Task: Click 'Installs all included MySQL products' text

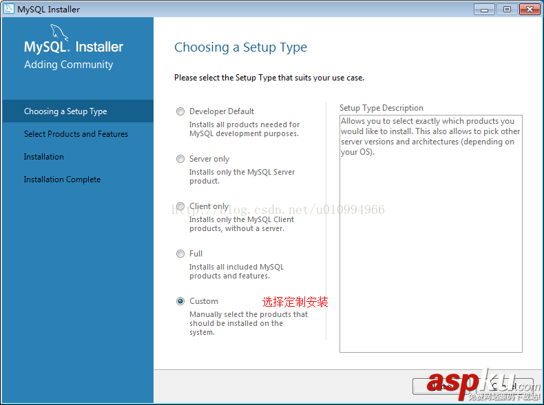Action: pyautogui.click(x=236, y=272)
